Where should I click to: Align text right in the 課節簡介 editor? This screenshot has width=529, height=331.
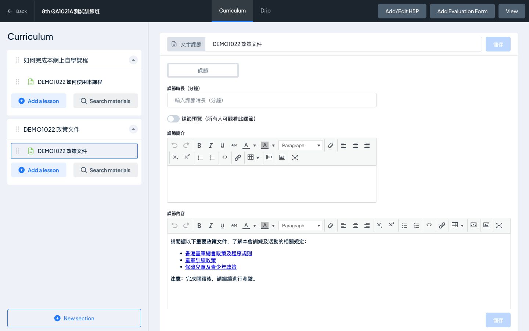367,145
